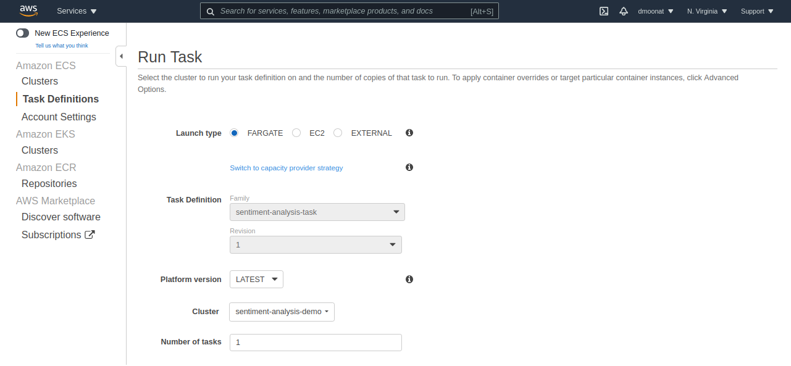Open the Support menu
791x366 pixels.
pos(757,11)
